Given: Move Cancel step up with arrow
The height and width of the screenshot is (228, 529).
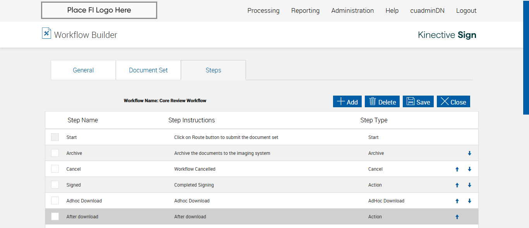Looking at the screenshot, I should click(457, 169).
